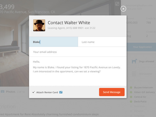156x117 pixels.
Task: Click green dot beside Central Air
Action: 131,97
